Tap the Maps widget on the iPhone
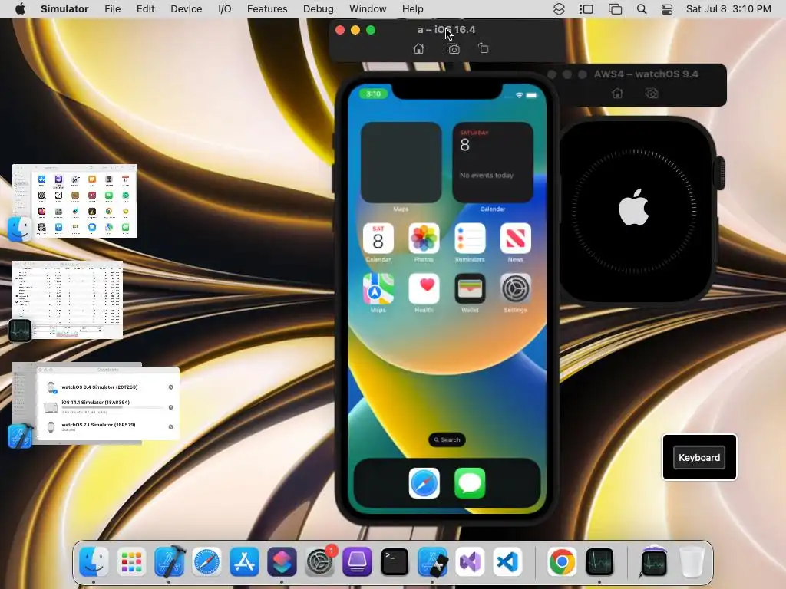Screen dimensions: 786x589 (x=401, y=163)
